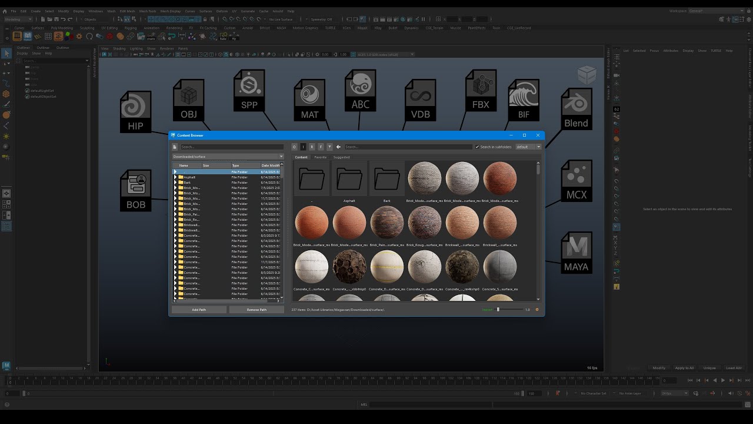Select the Brick_Ro... folder row in tree
Image resolution: width=753 pixels, height=424 pixels.
[x=228, y=220]
